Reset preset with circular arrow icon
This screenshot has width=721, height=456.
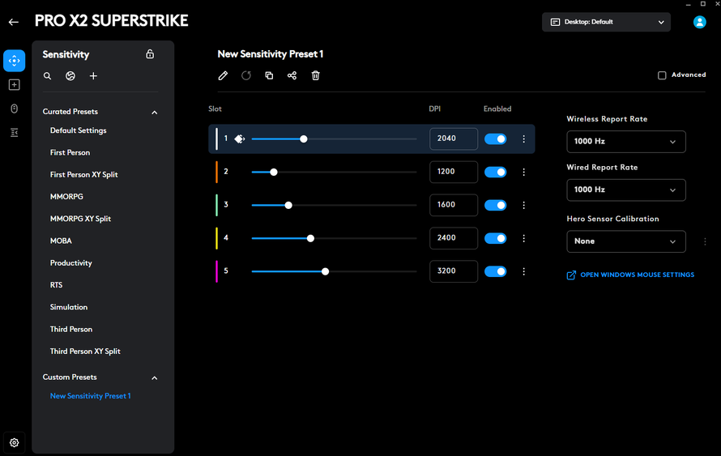point(246,75)
